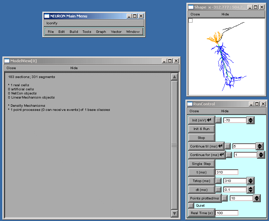Click ModelView scrollbar up arrow
Screen dimensions: 269x221
coord(174,77)
